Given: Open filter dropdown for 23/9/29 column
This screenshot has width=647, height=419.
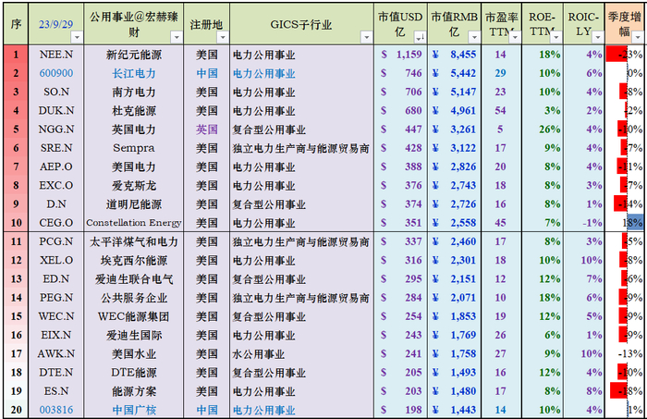Looking at the screenshot, I should coord(77,38).
